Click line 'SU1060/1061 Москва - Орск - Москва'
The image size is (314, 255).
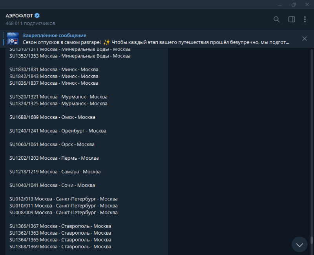[x=52, y=144]
